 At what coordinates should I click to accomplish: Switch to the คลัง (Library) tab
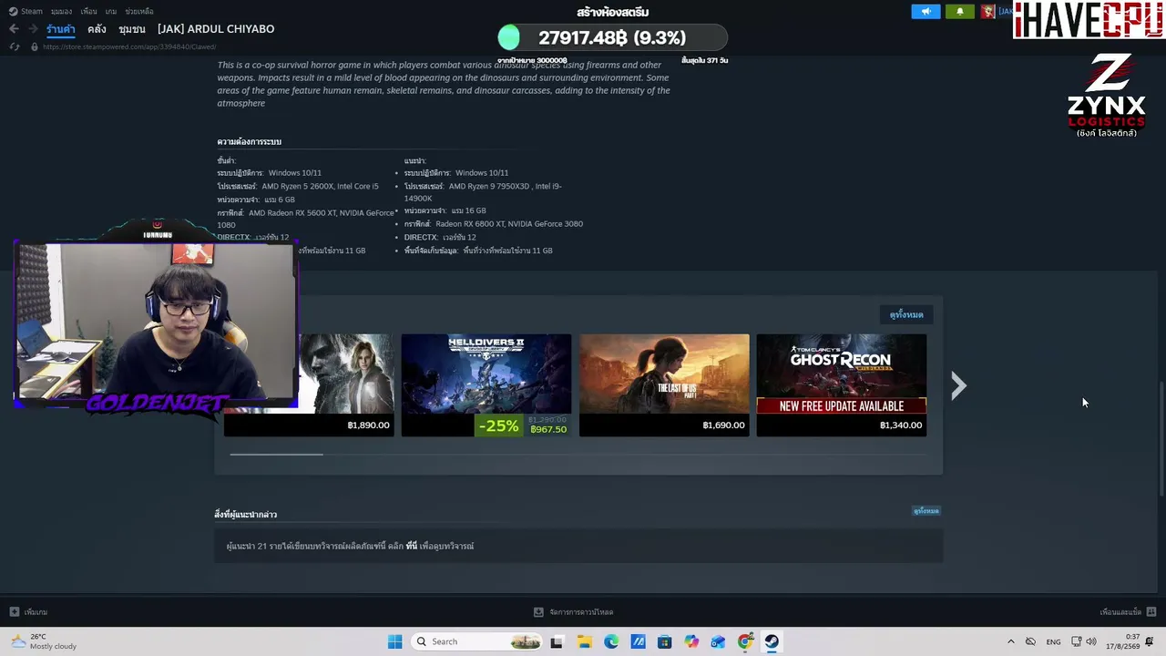97,29
